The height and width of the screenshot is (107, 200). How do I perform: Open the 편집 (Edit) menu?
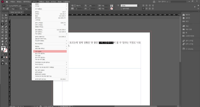19,2
